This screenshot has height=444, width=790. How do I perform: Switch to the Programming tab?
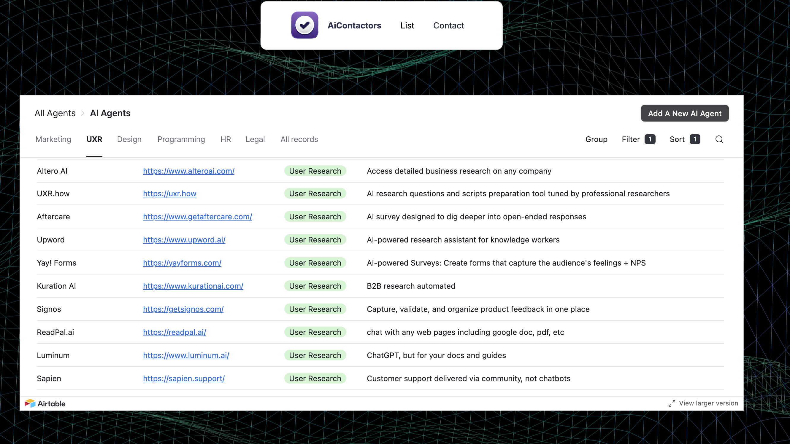point(181,139)
